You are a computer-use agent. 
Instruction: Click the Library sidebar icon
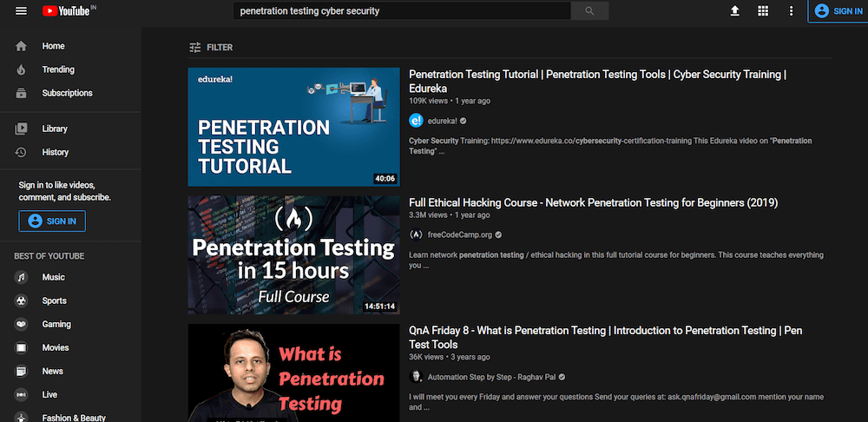(x=21, y=129)
